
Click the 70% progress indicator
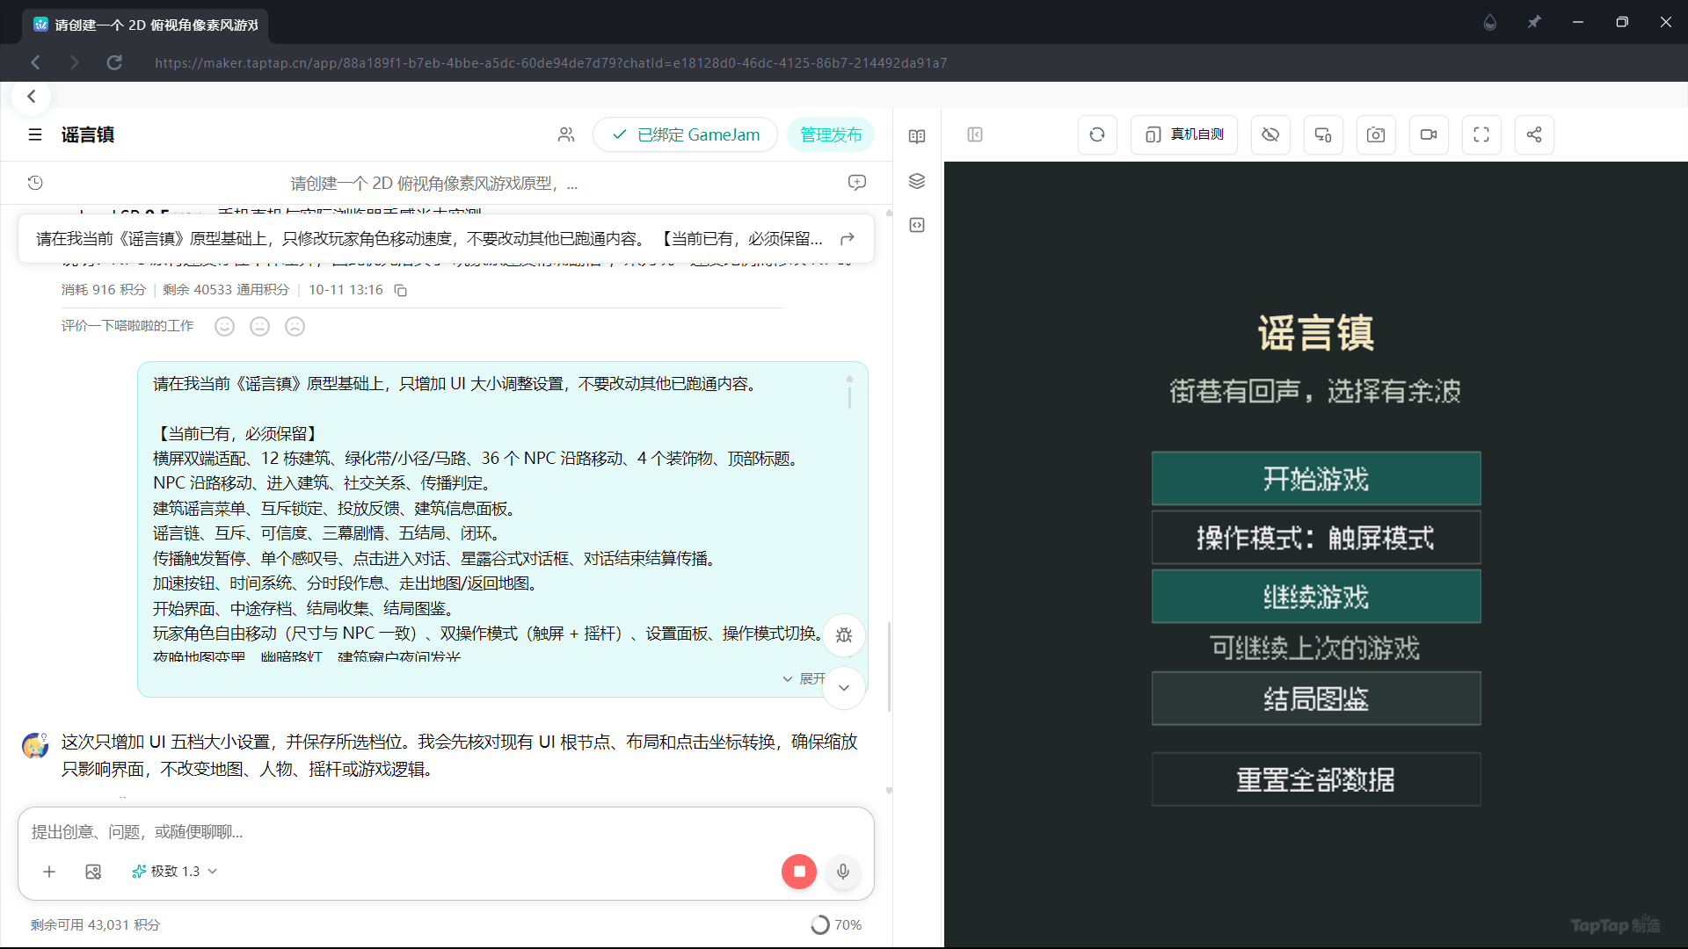click(836, 924)
